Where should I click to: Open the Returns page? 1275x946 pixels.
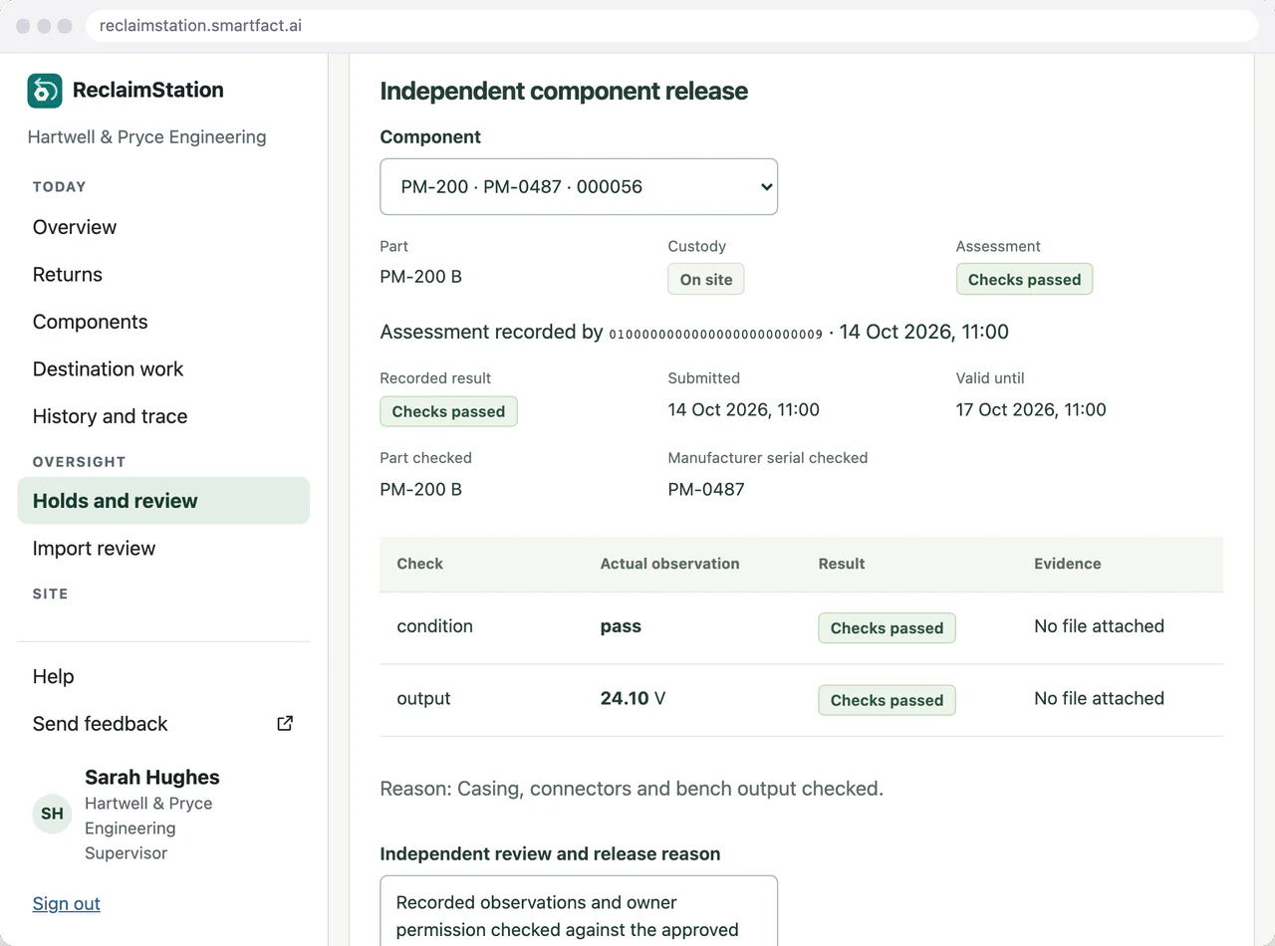point(68,275)
